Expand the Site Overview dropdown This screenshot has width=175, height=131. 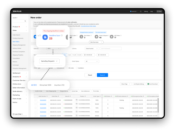click(96, 42)
